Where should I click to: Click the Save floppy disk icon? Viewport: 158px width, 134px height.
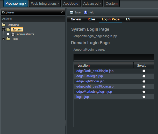point(71,12)
